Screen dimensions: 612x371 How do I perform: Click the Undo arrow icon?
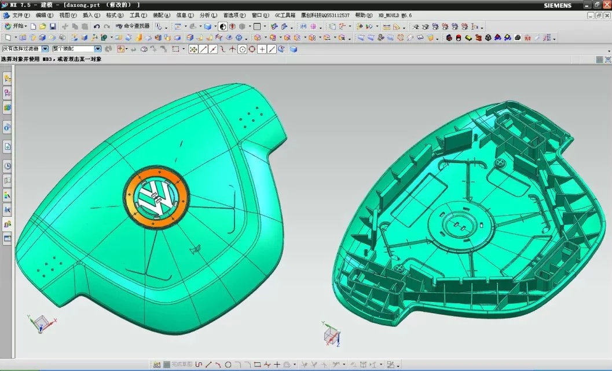[x=97, y=27]
